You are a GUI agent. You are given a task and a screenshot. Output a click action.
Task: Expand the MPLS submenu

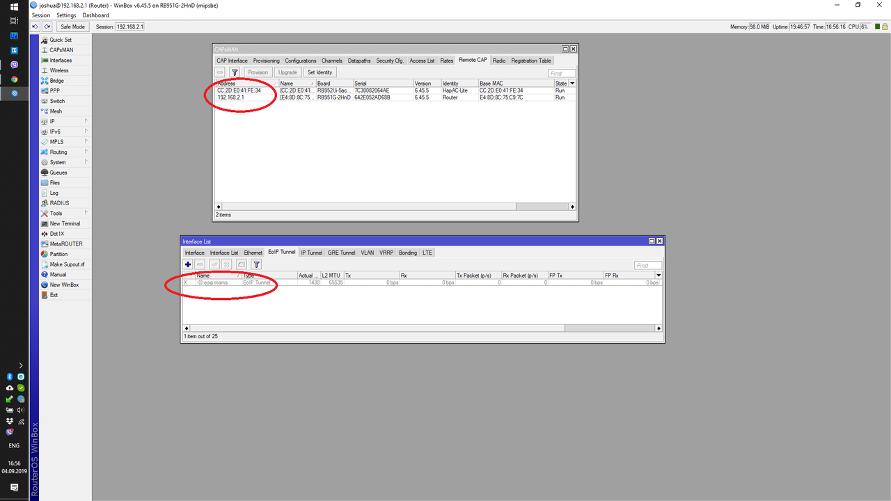[65, 142]
